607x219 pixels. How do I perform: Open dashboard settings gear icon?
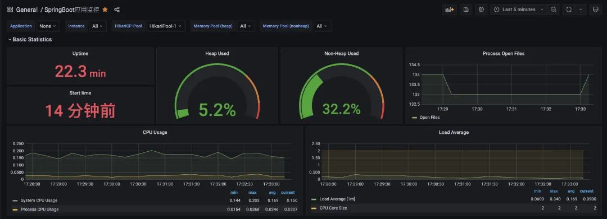coord(481,10)
